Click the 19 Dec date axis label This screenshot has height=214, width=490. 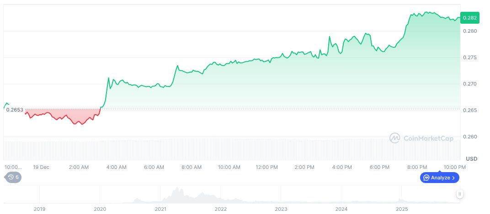[41, 167]
